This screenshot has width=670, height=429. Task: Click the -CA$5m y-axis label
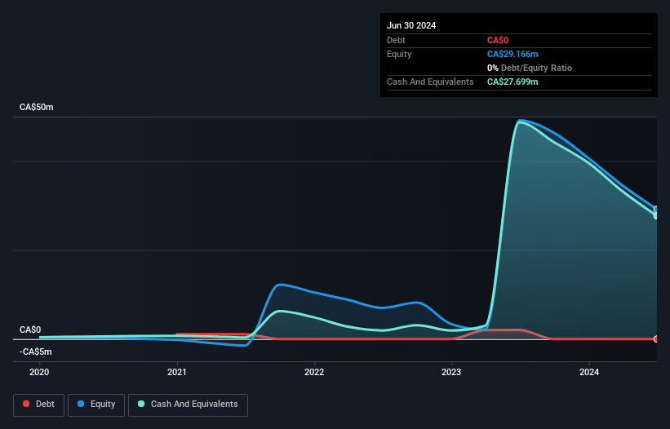35,352
